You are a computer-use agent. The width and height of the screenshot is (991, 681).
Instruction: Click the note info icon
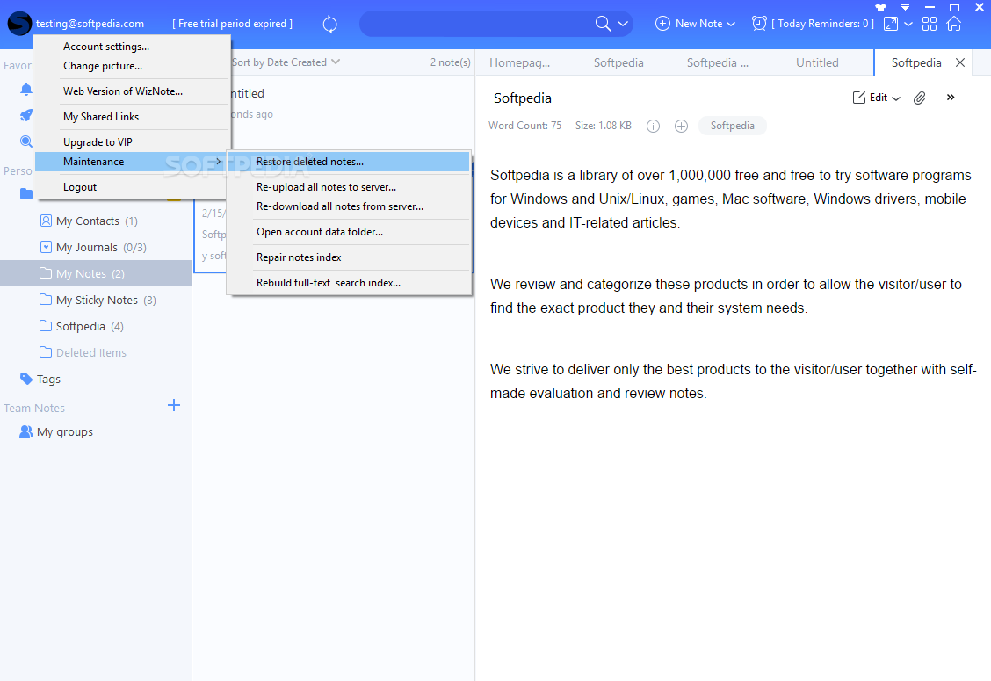pyautogui.click(x=653, y=126)
